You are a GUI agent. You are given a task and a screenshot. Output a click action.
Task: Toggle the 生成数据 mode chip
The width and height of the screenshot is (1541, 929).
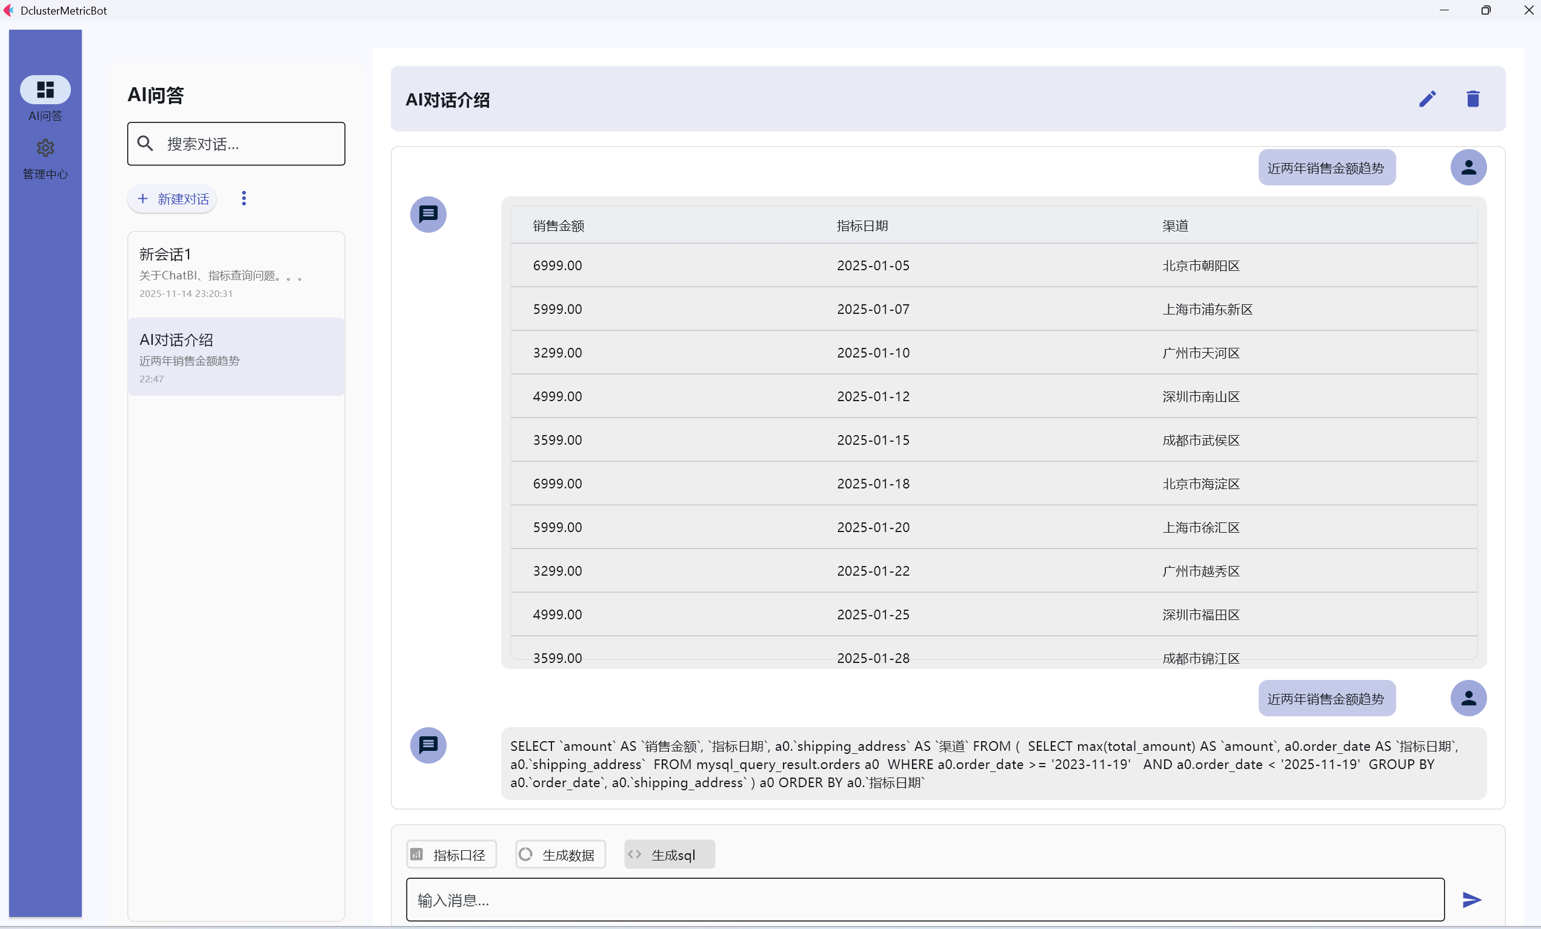click(x=560, y=854)
